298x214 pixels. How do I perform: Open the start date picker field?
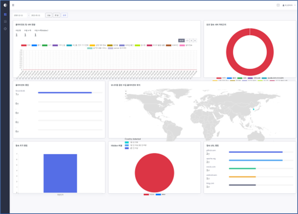20,15
